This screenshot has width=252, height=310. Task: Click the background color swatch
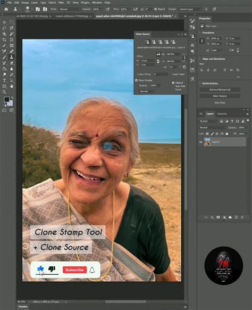tap(10, 103)
